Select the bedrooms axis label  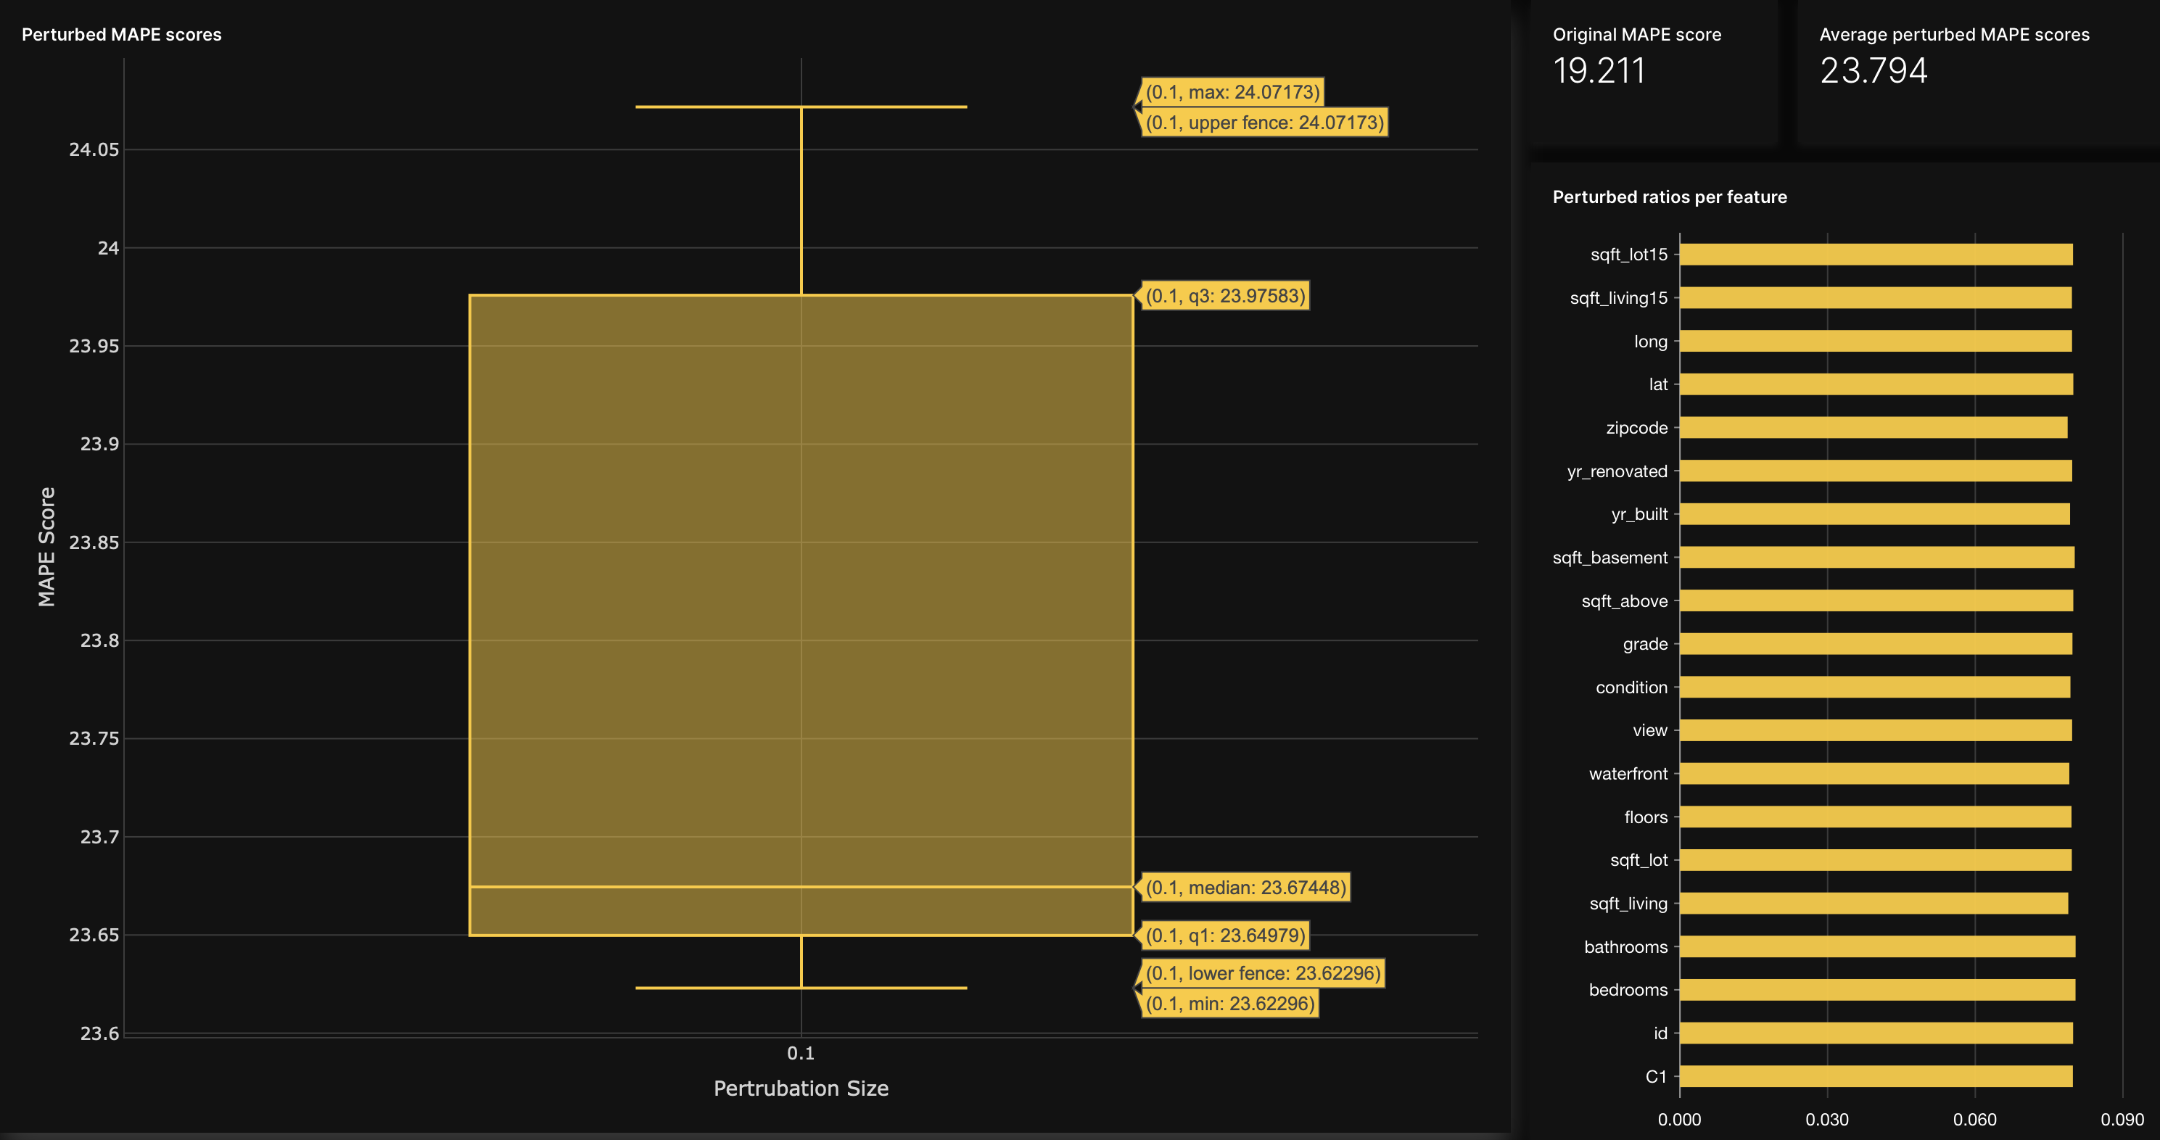1628,989
